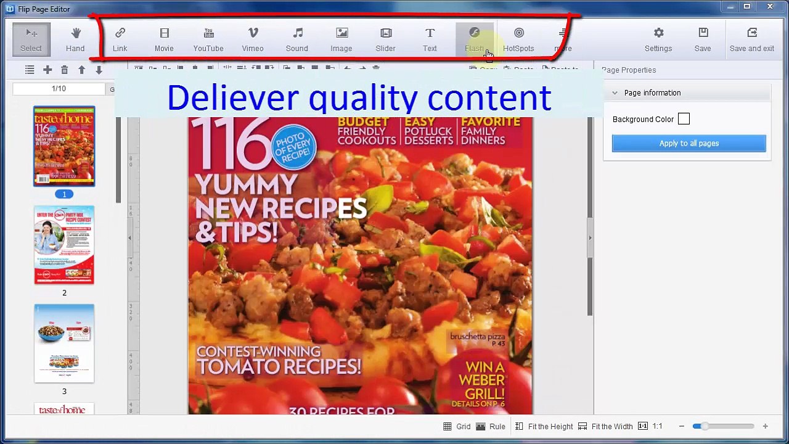The image size is (789, 444).
Task: Add a Sound element
Action: [x=297, y=39]
